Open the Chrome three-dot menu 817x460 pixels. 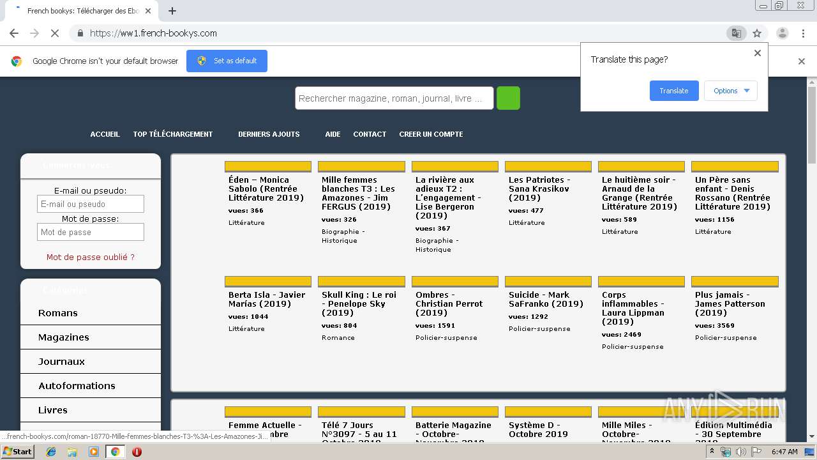pos(804,33)
